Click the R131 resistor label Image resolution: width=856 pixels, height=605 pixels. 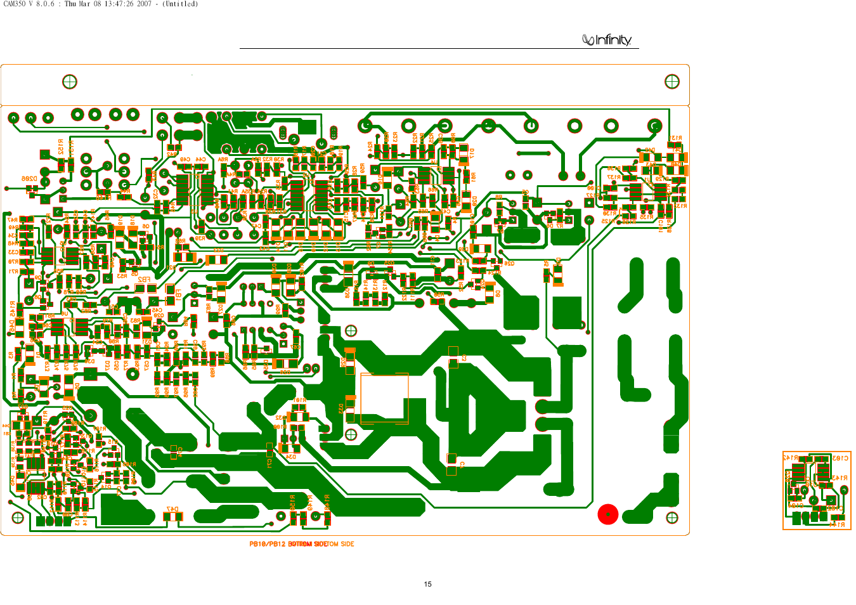coord(676,138)
